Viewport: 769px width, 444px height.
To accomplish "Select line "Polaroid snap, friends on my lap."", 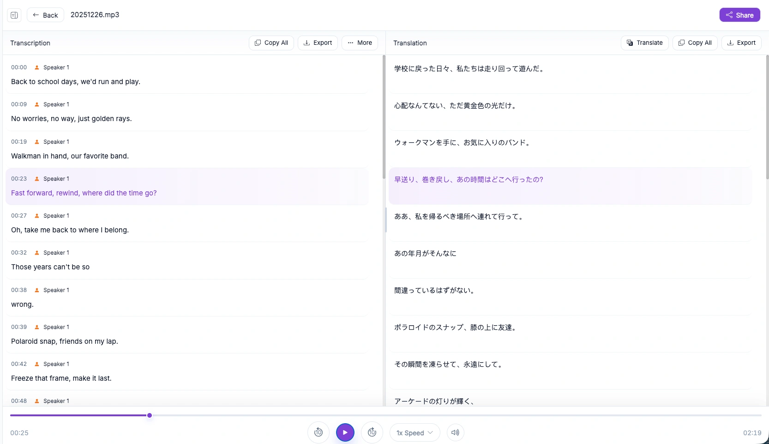I will point(65,341).
